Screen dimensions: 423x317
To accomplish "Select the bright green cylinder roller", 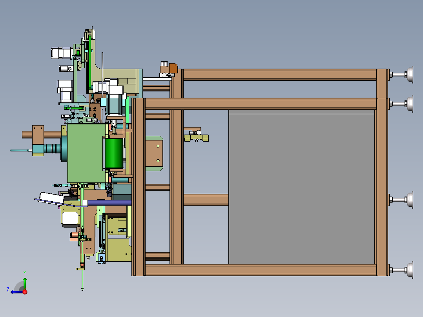I will [114, 153].
